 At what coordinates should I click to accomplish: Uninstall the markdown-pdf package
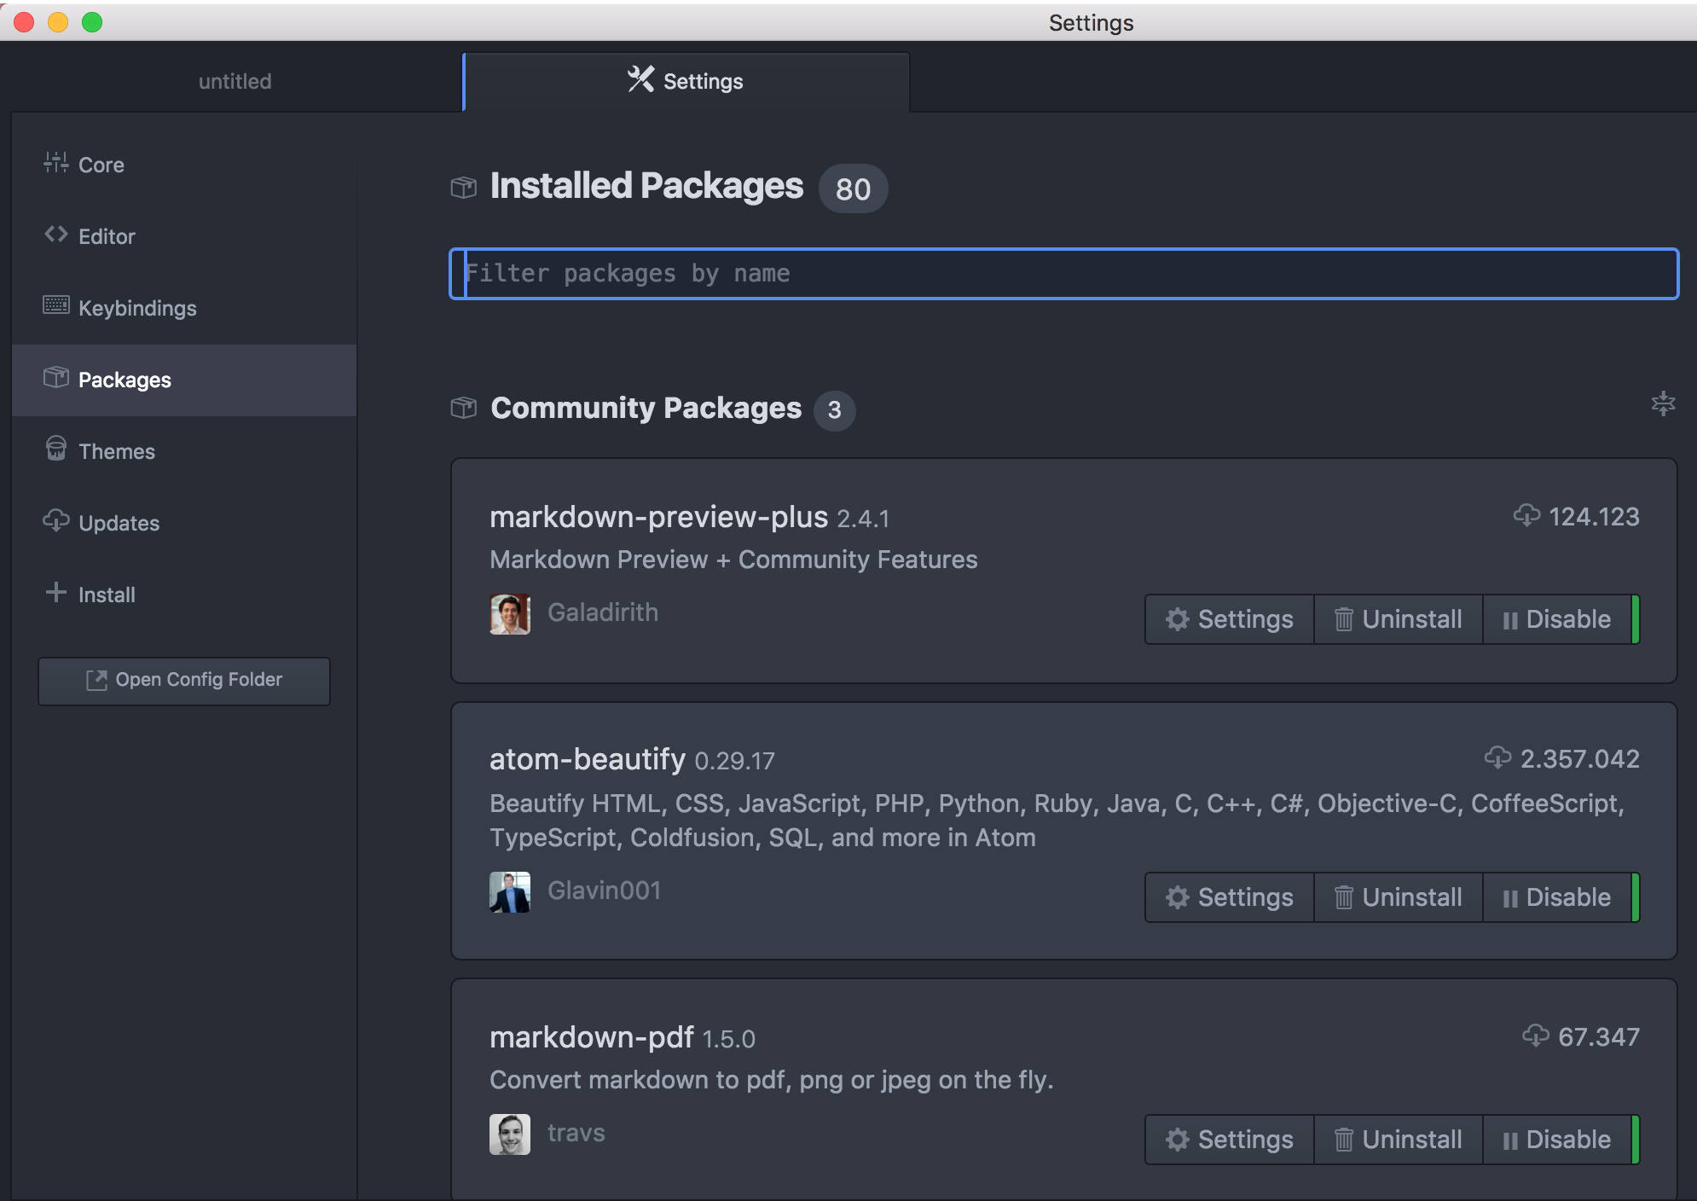click(1399, 1140)
